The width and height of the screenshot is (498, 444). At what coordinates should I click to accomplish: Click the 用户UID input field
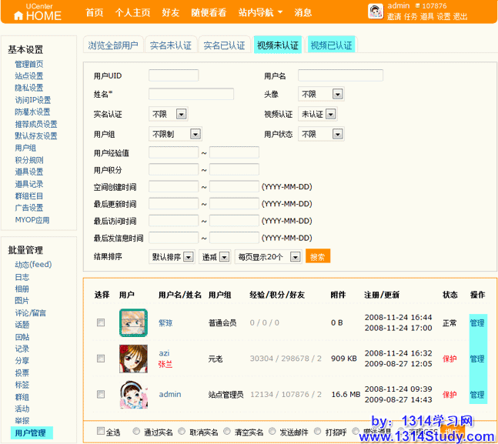(173, 75)
